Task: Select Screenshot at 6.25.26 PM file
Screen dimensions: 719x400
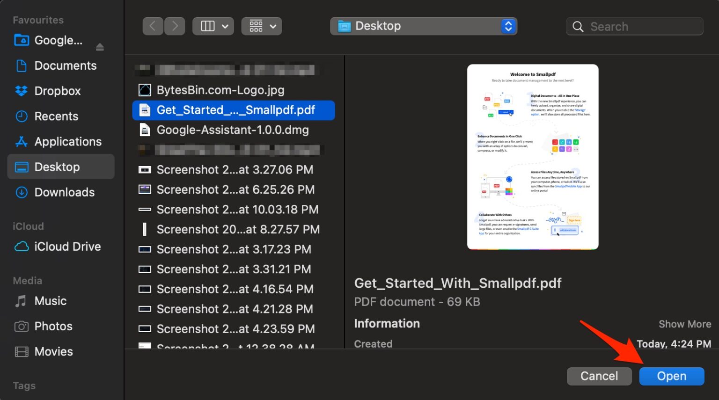Action: click(234, 189)
